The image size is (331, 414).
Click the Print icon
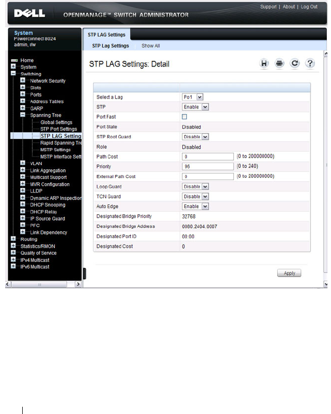click(279, 63)
